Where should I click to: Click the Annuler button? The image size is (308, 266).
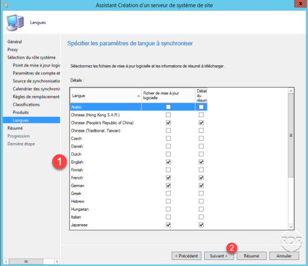[284, 256]
